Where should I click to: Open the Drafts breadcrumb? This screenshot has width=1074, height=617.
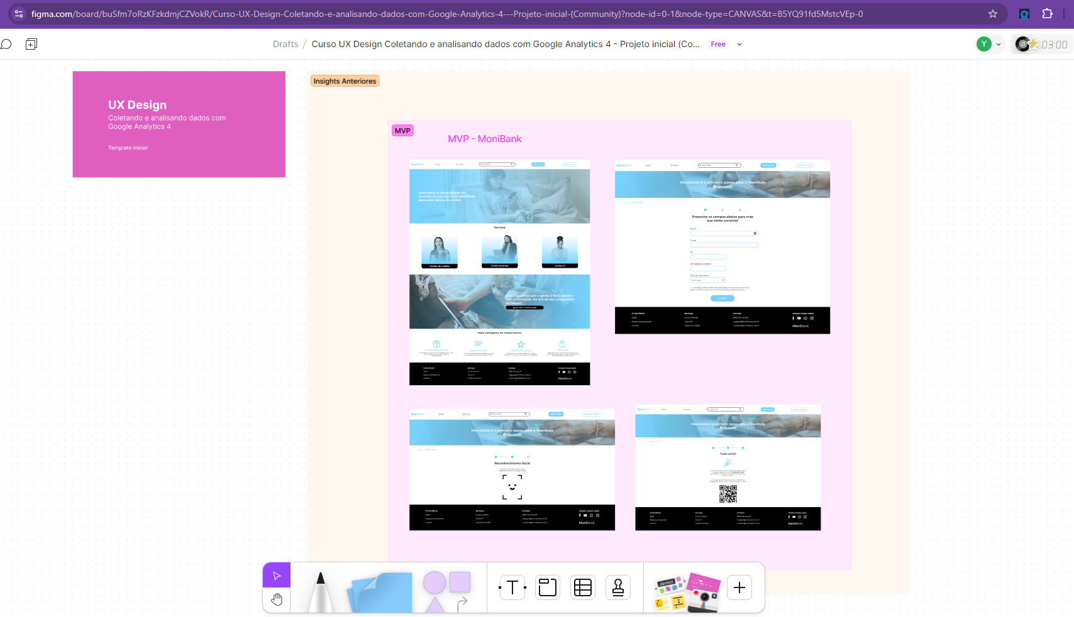click(285, 44)
